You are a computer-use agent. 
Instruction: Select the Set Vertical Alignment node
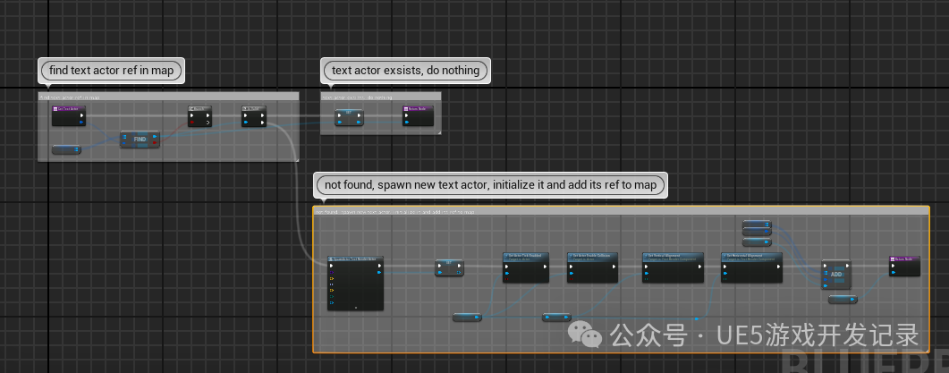(673, 267)
